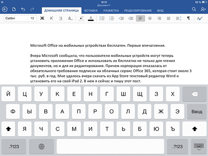Tap the Э key
Viewport: 208px width, 156px height.
coord(177,112)
